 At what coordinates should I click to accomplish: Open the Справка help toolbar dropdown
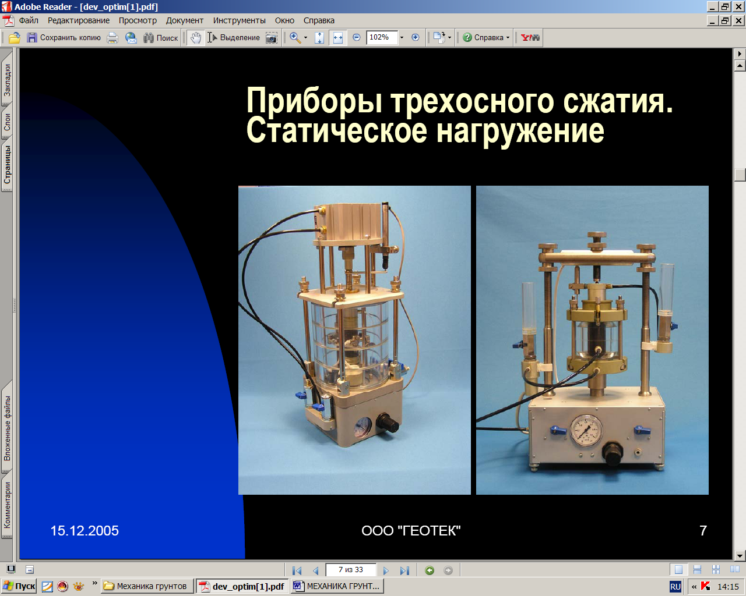[x=486, y=38]
